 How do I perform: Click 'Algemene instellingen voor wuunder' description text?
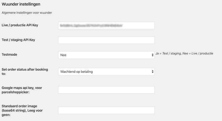[27, 13]
